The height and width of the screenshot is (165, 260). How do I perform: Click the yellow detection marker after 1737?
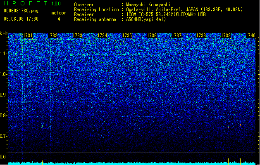(185, 162)
